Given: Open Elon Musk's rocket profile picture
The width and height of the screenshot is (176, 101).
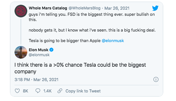Looking at the screenshot, I should pyautogui.click(x=21, y=52).
